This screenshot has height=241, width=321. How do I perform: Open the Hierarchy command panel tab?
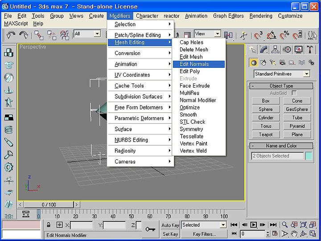(x=275, y=50)
